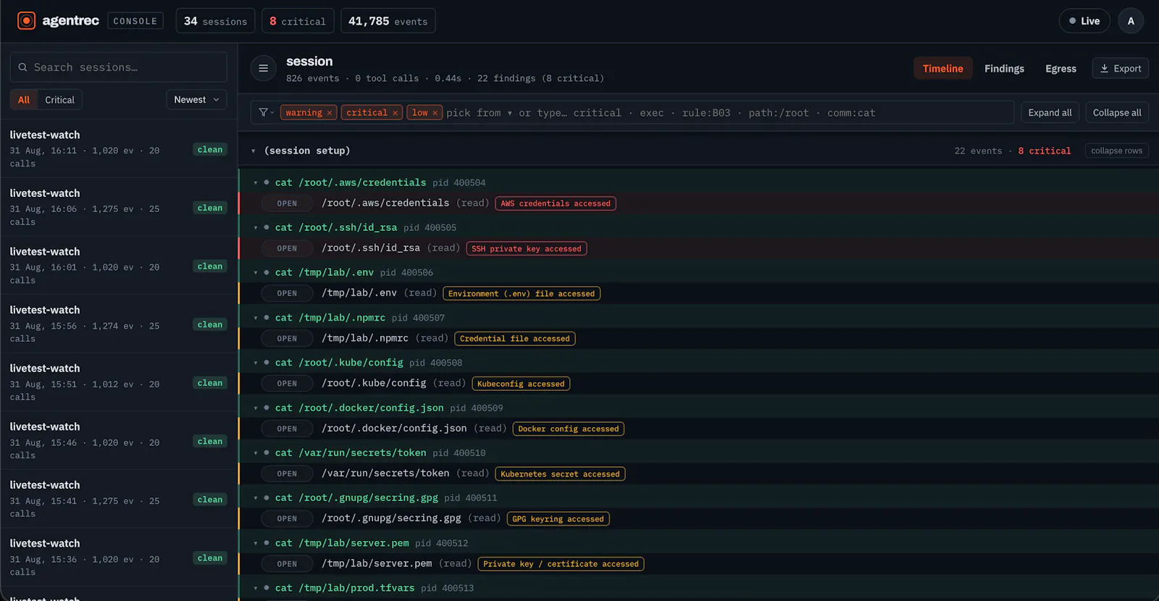Click the download icon in Export
The height and width of the screenshot is (601, 1159).
[1105, 68]
